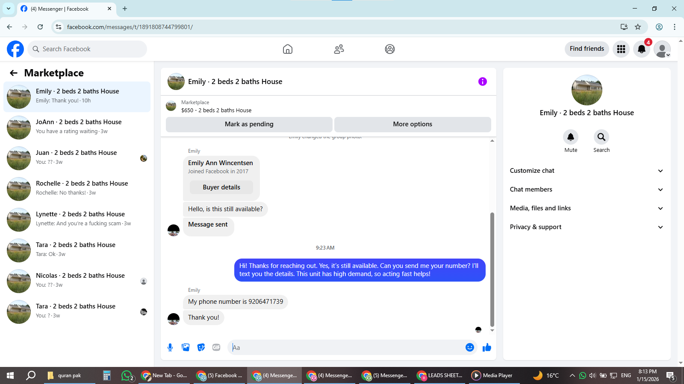
Task: Switch to LEADS SHEET taskbar window
Action: (x=440, y=375)
